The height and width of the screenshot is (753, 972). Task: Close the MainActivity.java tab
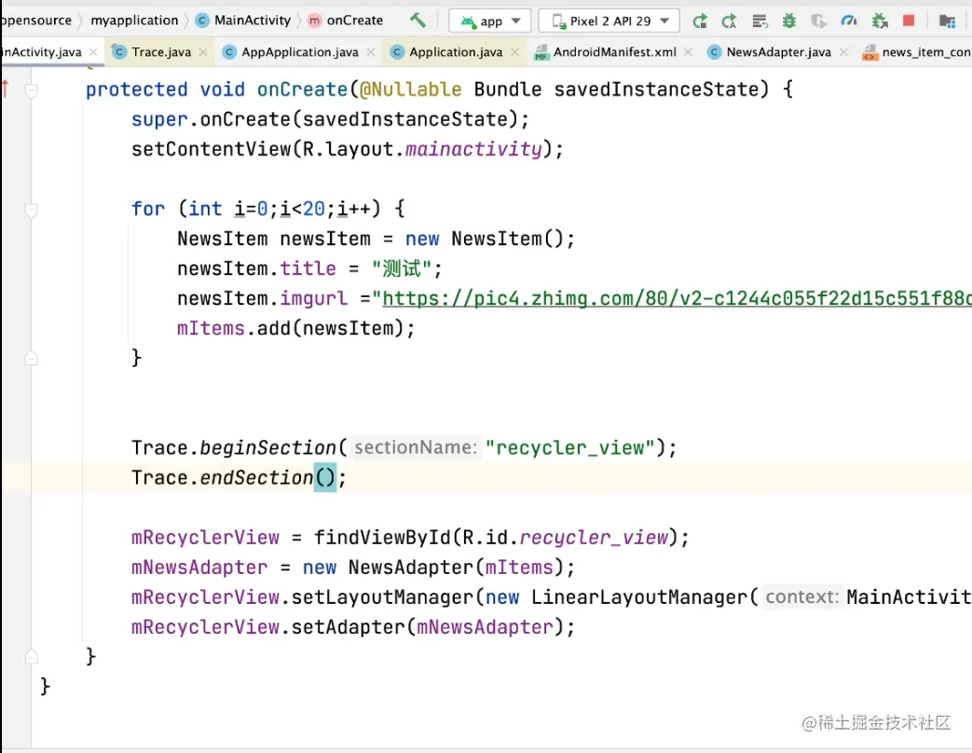[93, 52]
